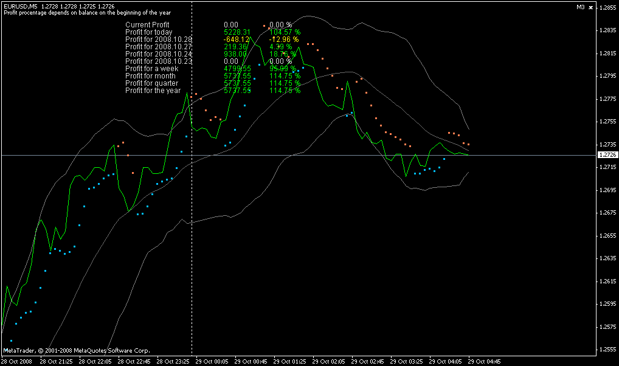The height and width of the screenshot is (366, 619).
Task: Click the '29 Oct 04:05' time axis label
Action: click(445, 362)
